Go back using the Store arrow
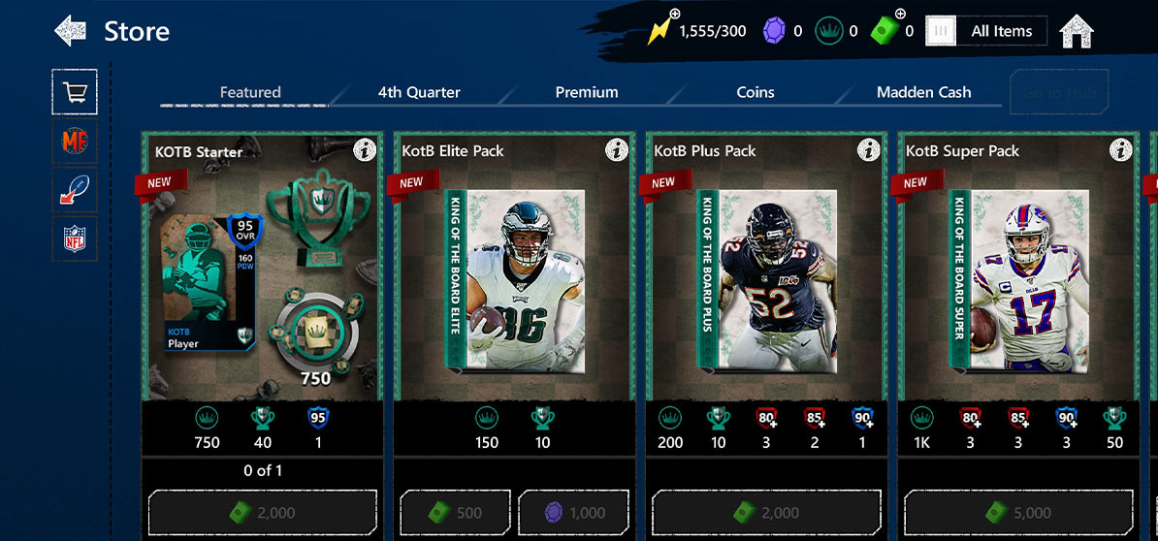 [70, 31]
